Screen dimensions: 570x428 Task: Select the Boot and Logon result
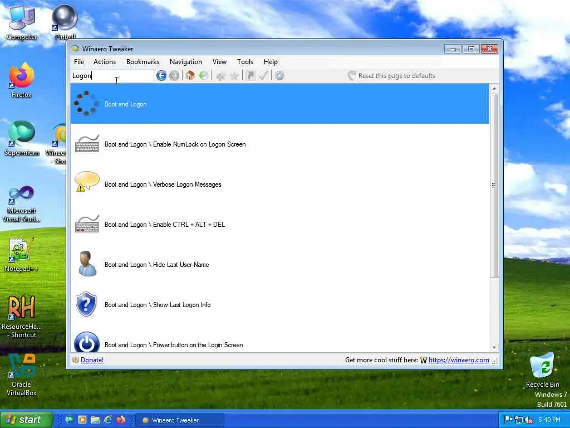pos(280,104)
